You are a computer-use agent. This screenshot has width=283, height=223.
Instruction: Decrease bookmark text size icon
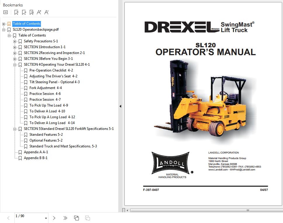[46, 12]
